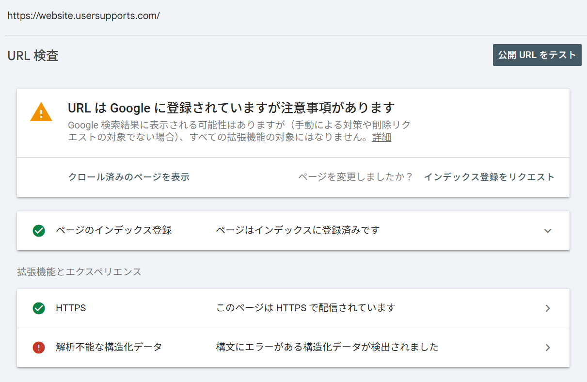The width and height of the screenshot is (587, 382).
Task: Click クロール済みのページを表示
Action: [129, 177]
